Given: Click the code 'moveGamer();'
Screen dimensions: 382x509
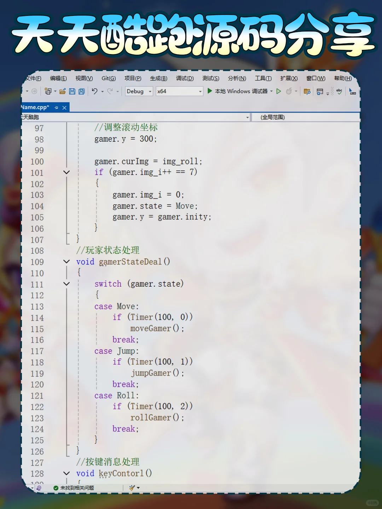Looking at the screenshot, I should pos(157,328).
